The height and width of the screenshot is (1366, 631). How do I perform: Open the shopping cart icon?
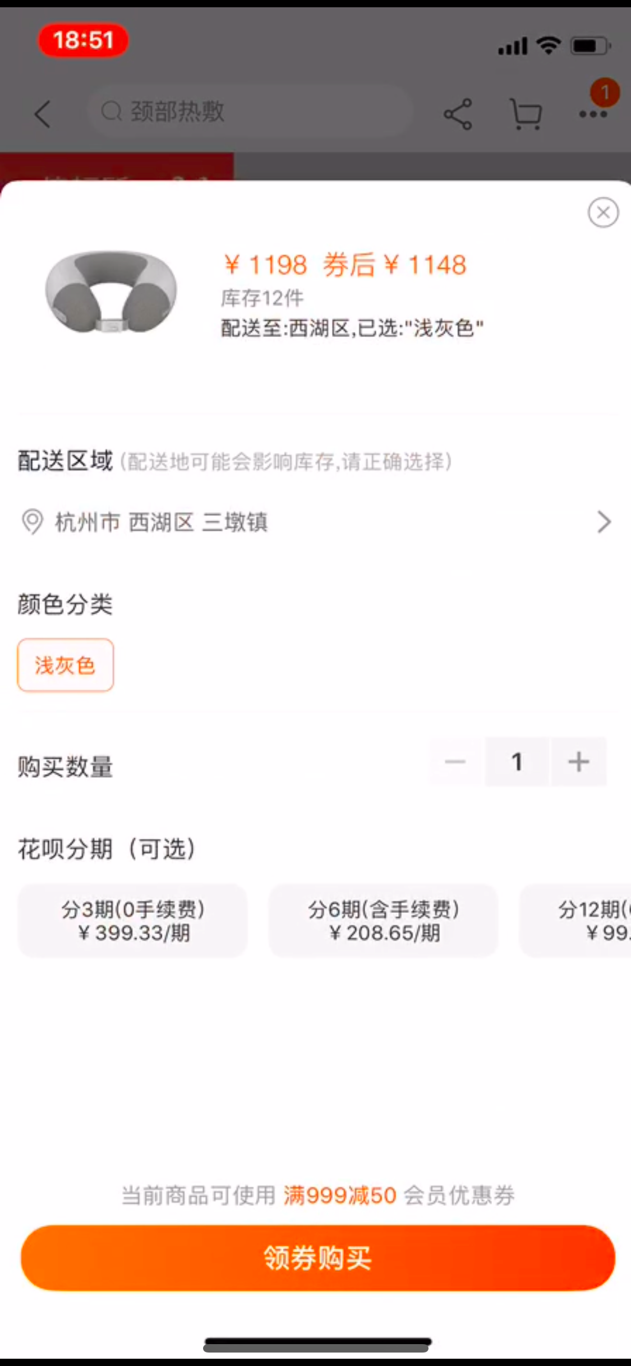coord(526,114)
